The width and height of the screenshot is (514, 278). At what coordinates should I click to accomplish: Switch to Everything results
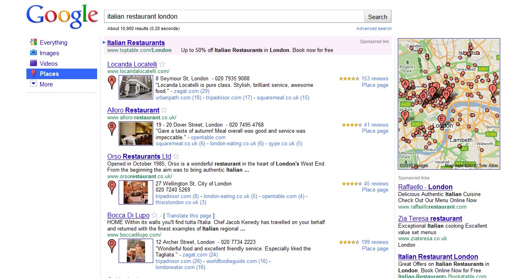[54, 43]
